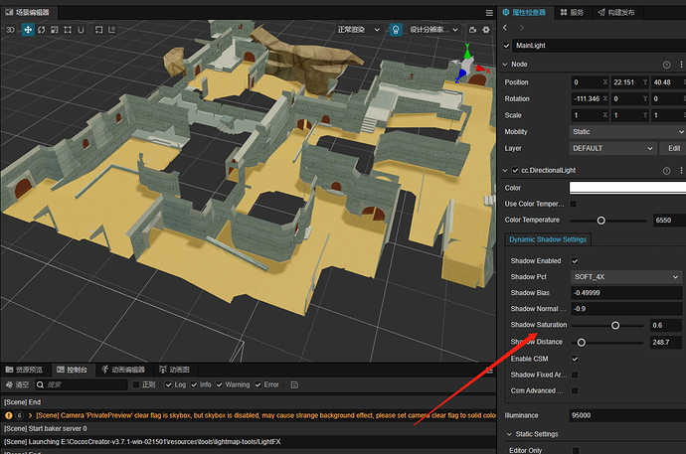Uncheck the Shadow Enabled checkbox
This screenshot has height=454, width=686.
point(575,260)
